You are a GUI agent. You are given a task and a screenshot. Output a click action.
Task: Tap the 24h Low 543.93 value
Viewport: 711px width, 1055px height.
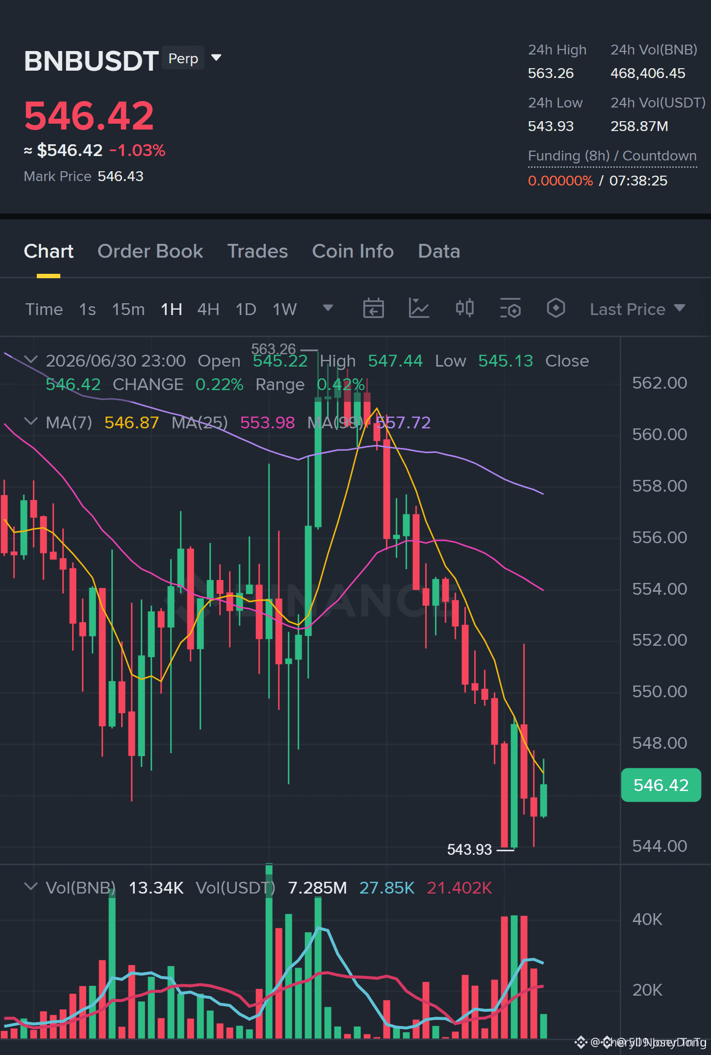551,126
